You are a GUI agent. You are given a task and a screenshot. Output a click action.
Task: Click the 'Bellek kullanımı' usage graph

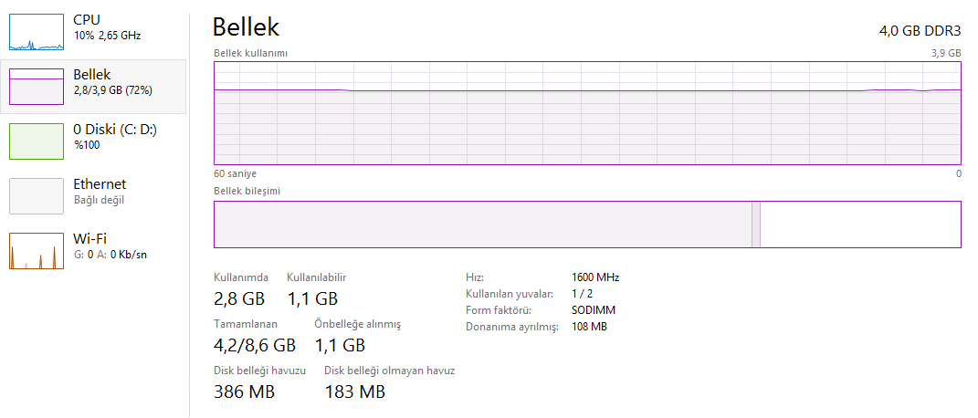[587, 113]
